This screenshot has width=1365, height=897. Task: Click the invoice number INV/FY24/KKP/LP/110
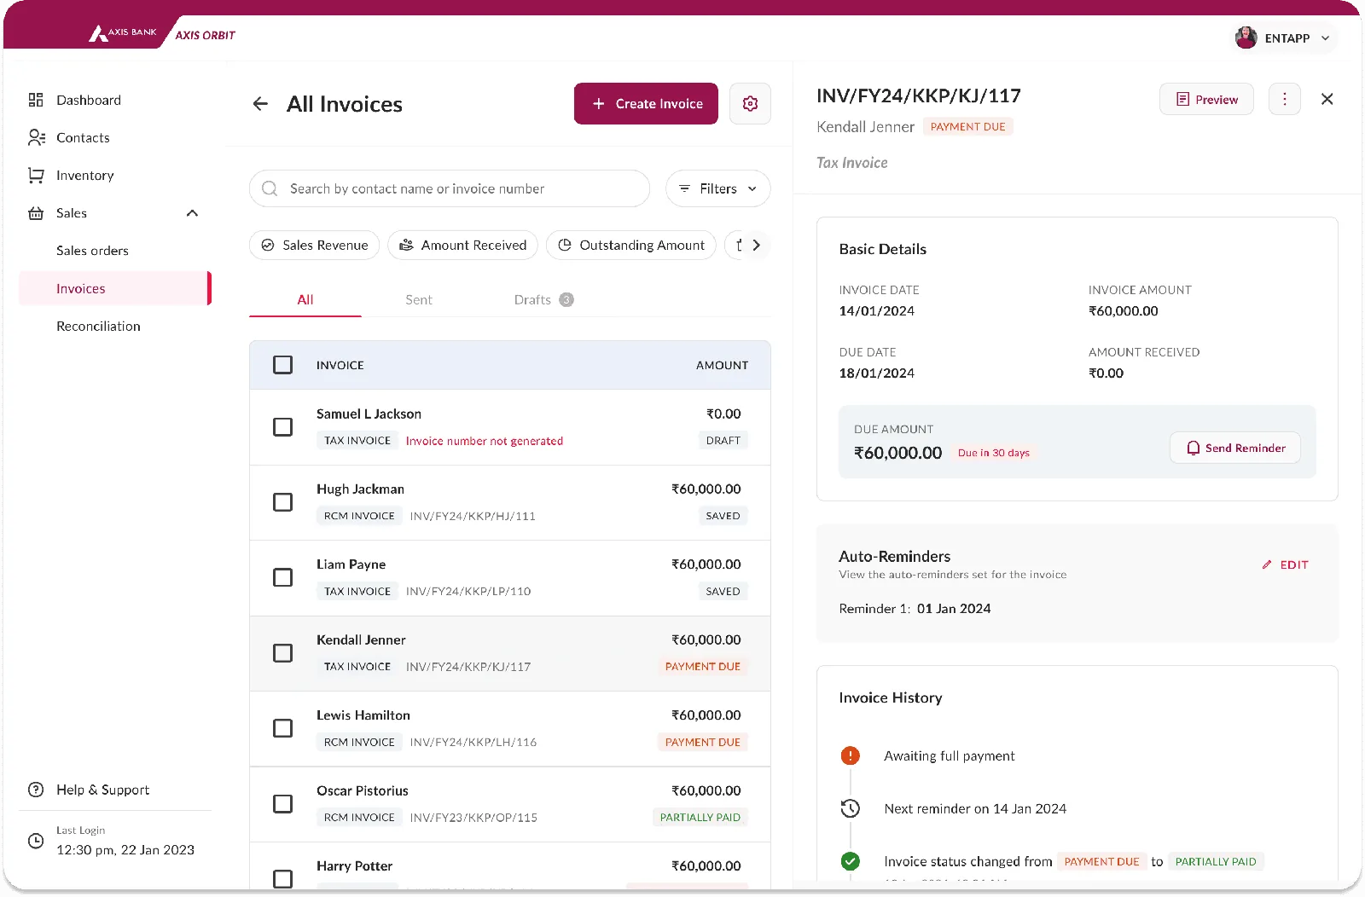coord(468,591)
